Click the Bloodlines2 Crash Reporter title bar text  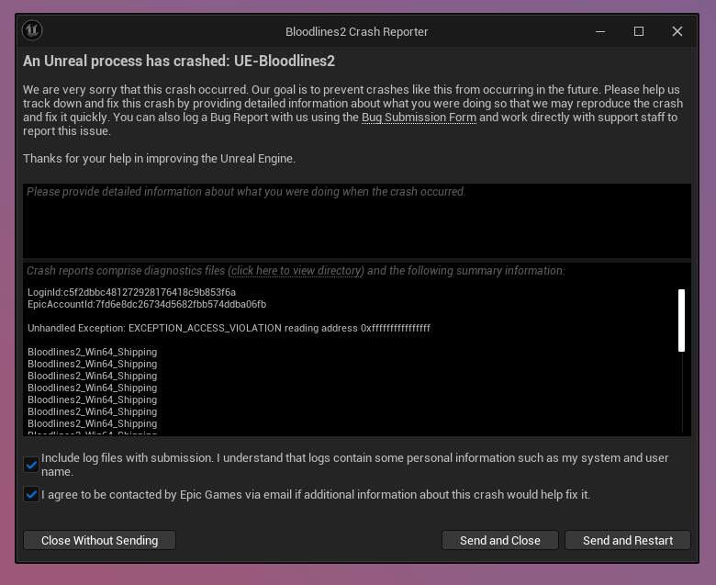(x=356, y=31)
